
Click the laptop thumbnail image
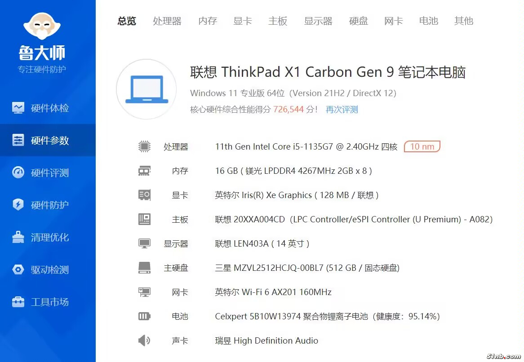tap(147, 89)
